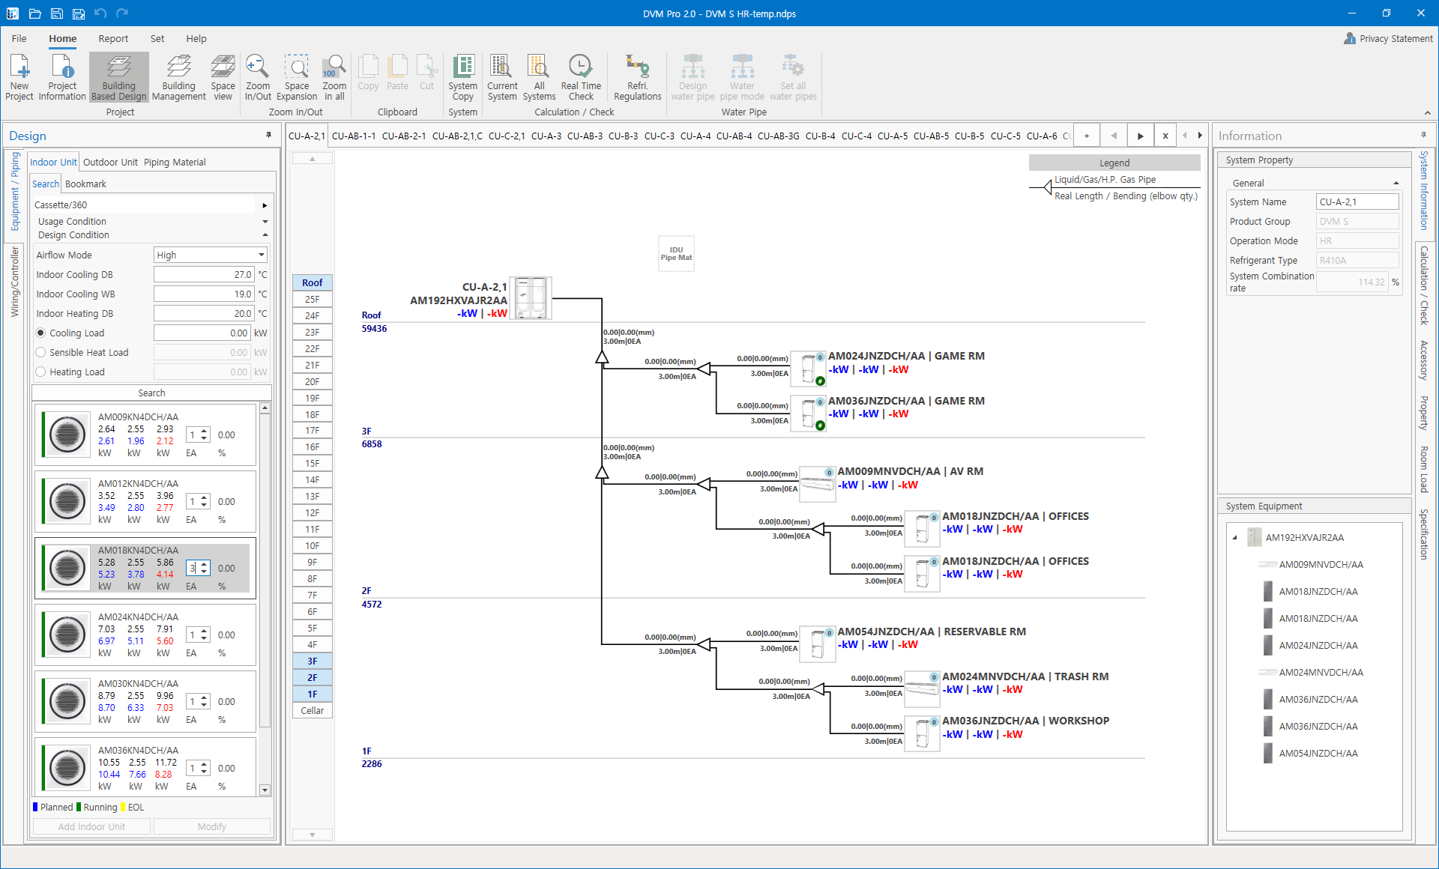Click the New Project icon

[19, 77]
